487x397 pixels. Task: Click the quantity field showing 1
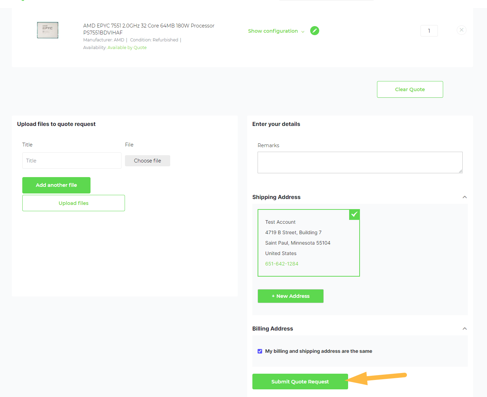[429, 31]
